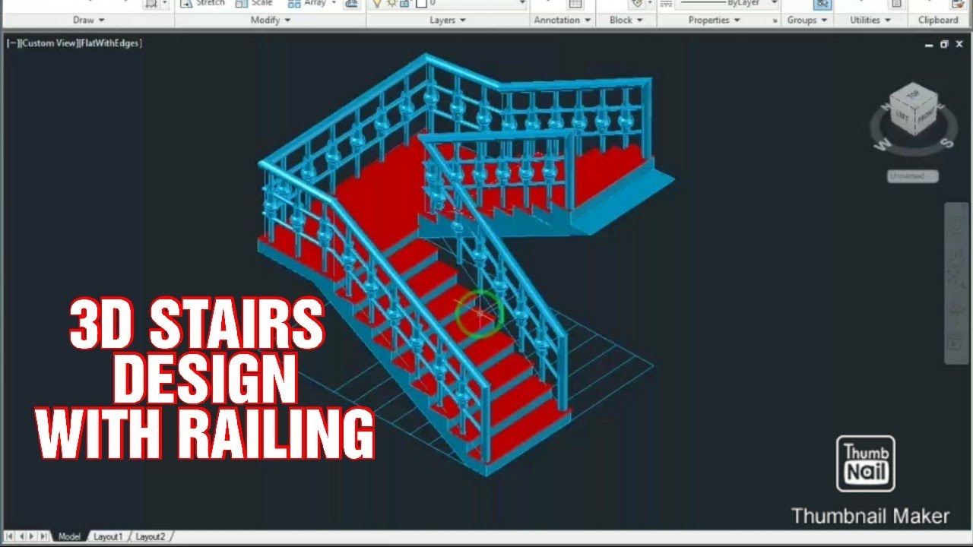Open the Clipboard panel label

(938, 21)
